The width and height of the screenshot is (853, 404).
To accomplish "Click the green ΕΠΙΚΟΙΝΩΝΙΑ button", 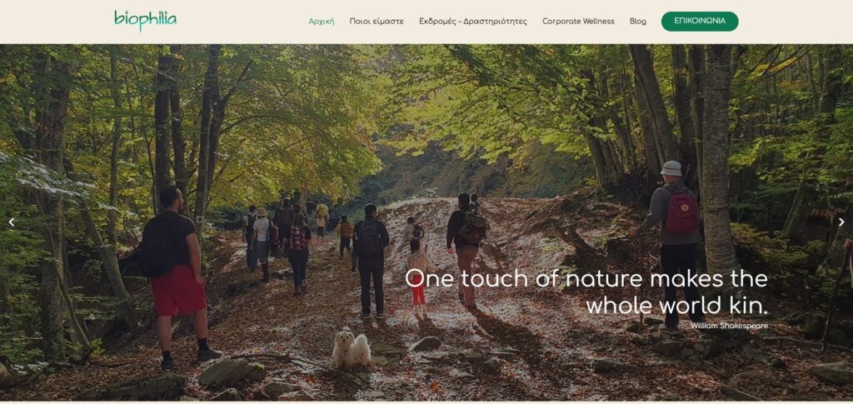I will 700,21.
